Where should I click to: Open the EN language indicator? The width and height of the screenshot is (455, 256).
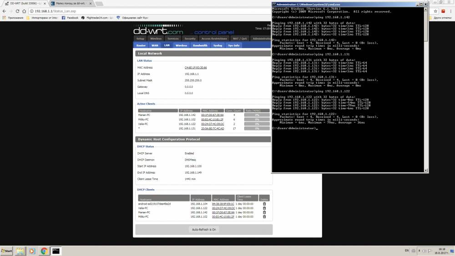[x=406, y=251]
